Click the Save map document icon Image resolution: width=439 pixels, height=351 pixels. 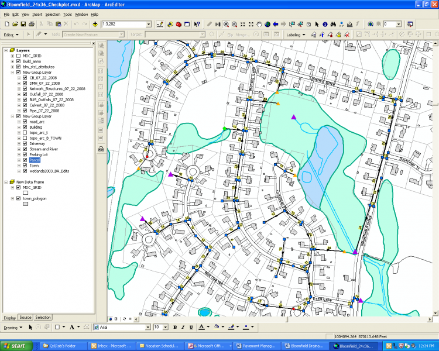point(23,24)
